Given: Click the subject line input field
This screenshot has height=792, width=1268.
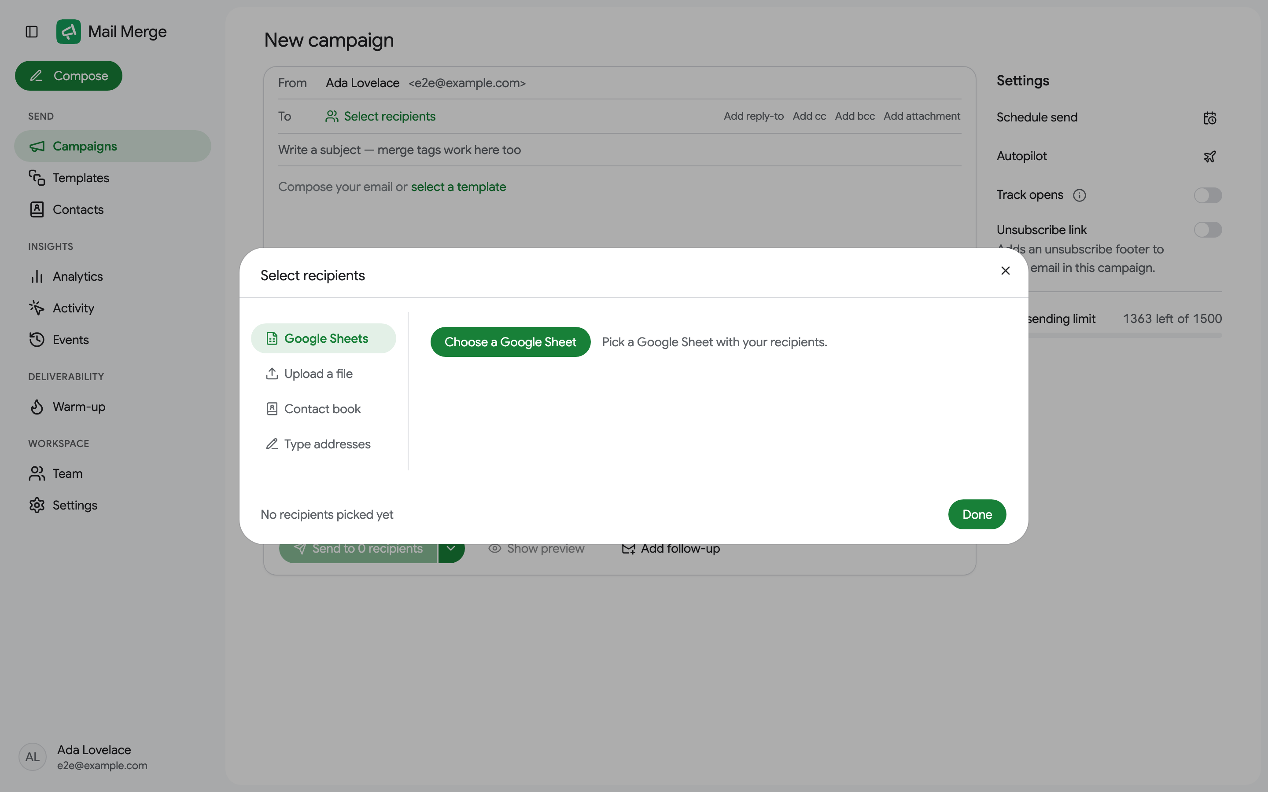Looking at the screenshot, I should click(x=619, y=150).
